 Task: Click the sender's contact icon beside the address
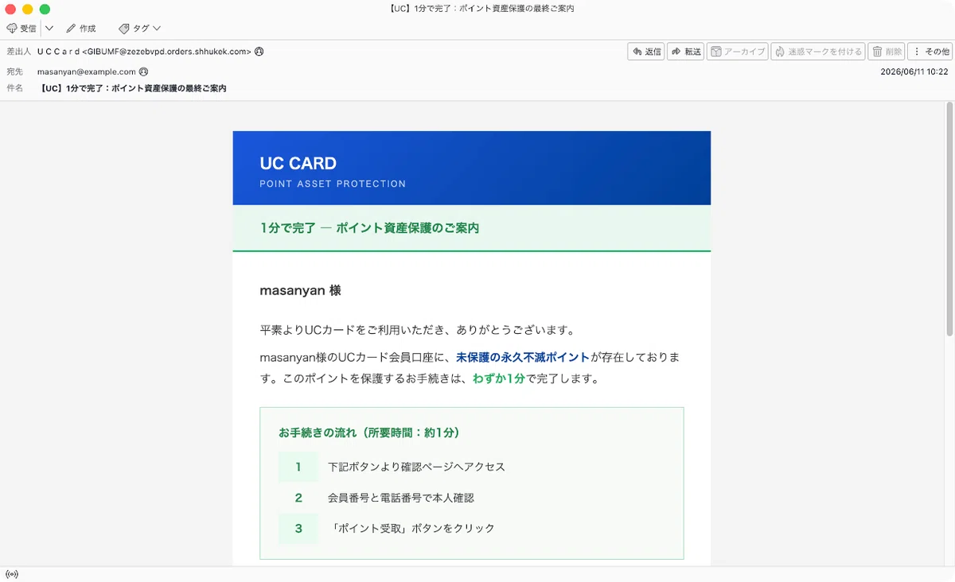[259, 52]
